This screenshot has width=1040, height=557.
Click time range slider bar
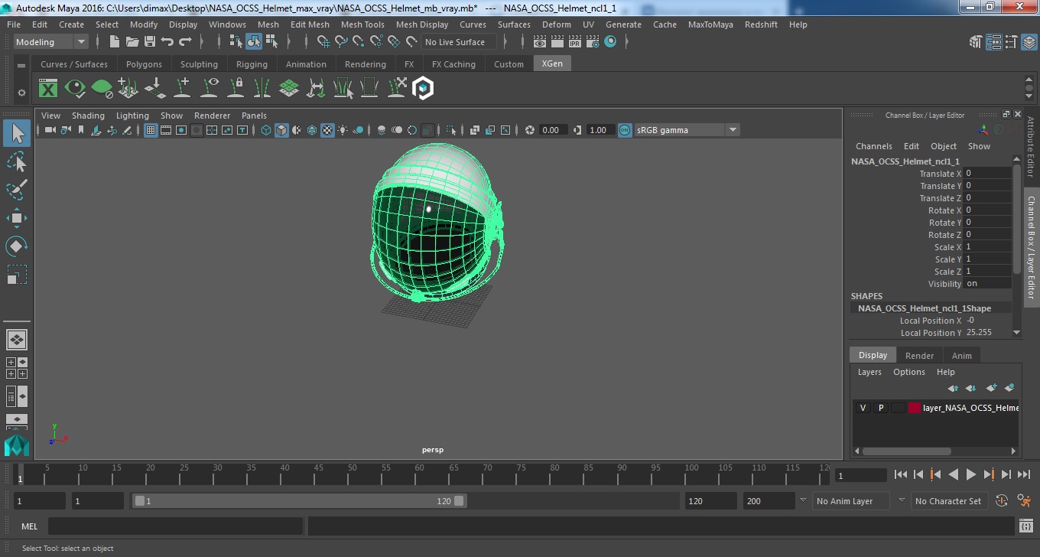click(299, 501)
